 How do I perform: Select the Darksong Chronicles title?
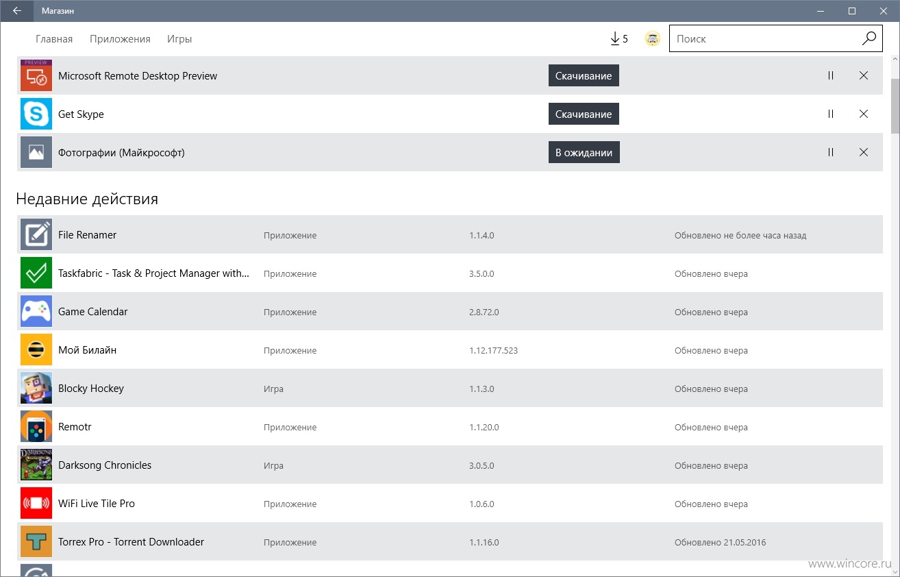tap(105, 465)
